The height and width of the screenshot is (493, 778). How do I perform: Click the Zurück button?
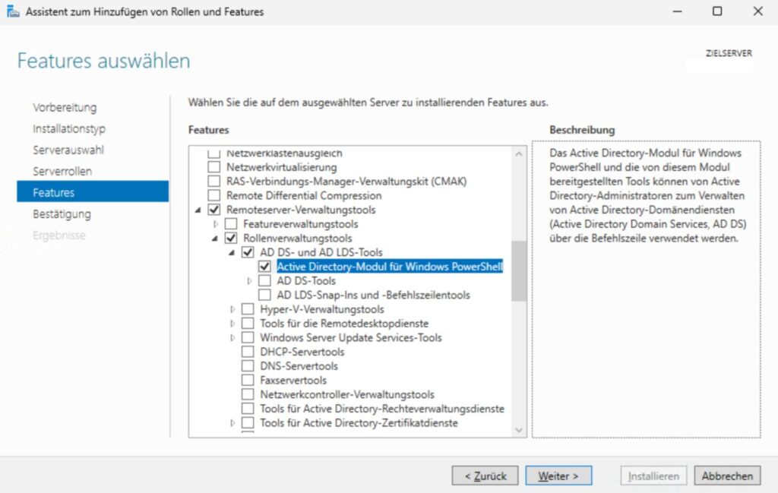(485, 476)
